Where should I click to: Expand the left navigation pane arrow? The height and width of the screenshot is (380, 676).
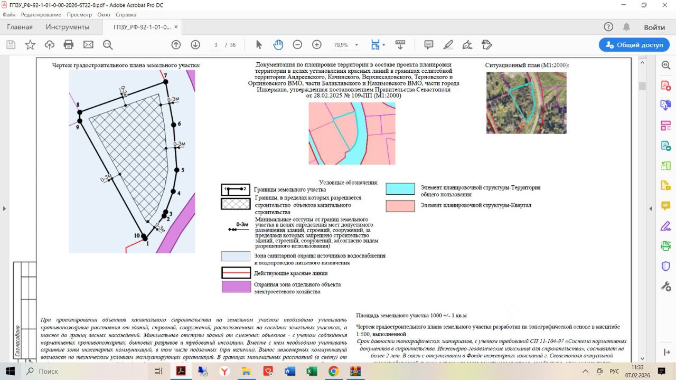click(x=4, y=208)
